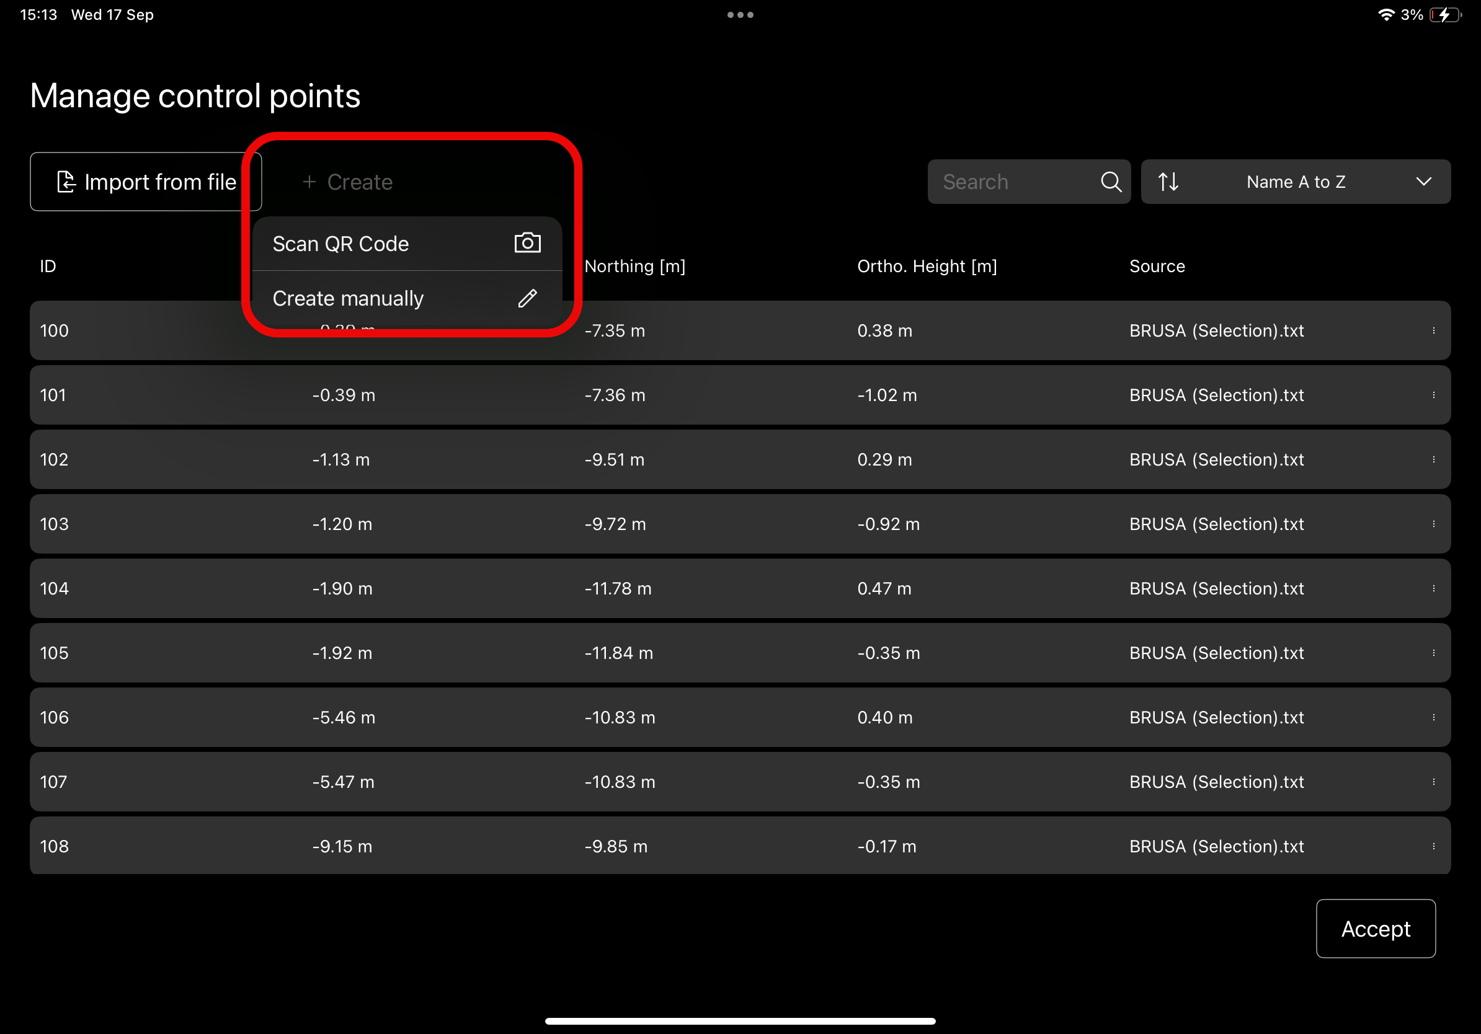Click the magnifier icon in Search field
This screenshot has height=1034, width=1481.
coord(1110,182)
